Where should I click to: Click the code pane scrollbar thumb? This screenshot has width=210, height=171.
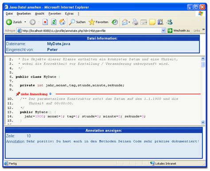pos(203,65)
